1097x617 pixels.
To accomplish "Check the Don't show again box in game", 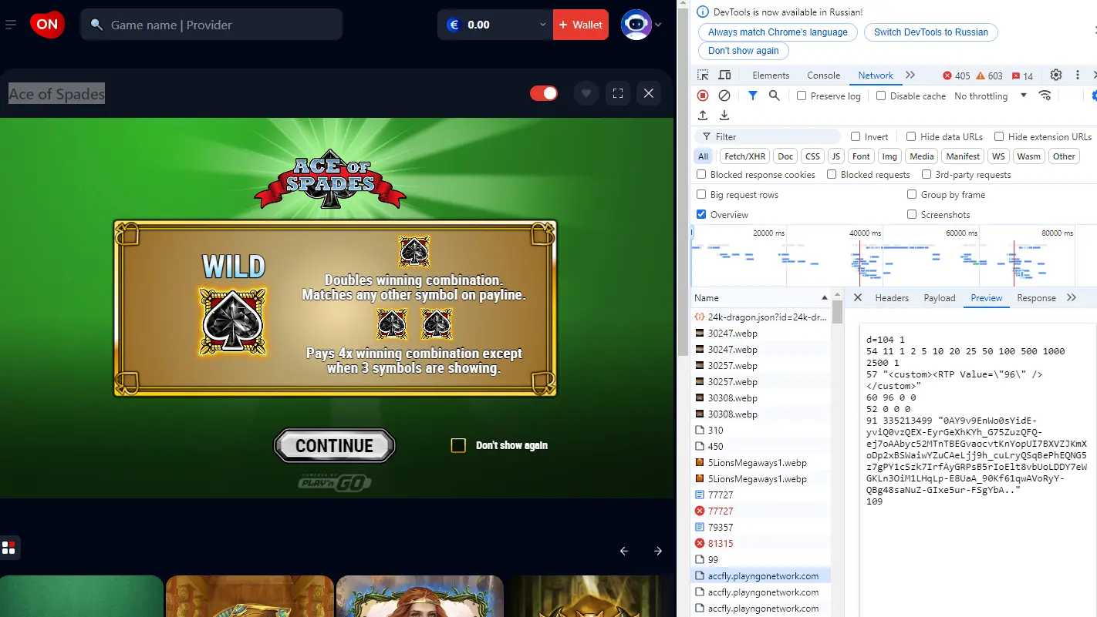I will pos(458,445).
